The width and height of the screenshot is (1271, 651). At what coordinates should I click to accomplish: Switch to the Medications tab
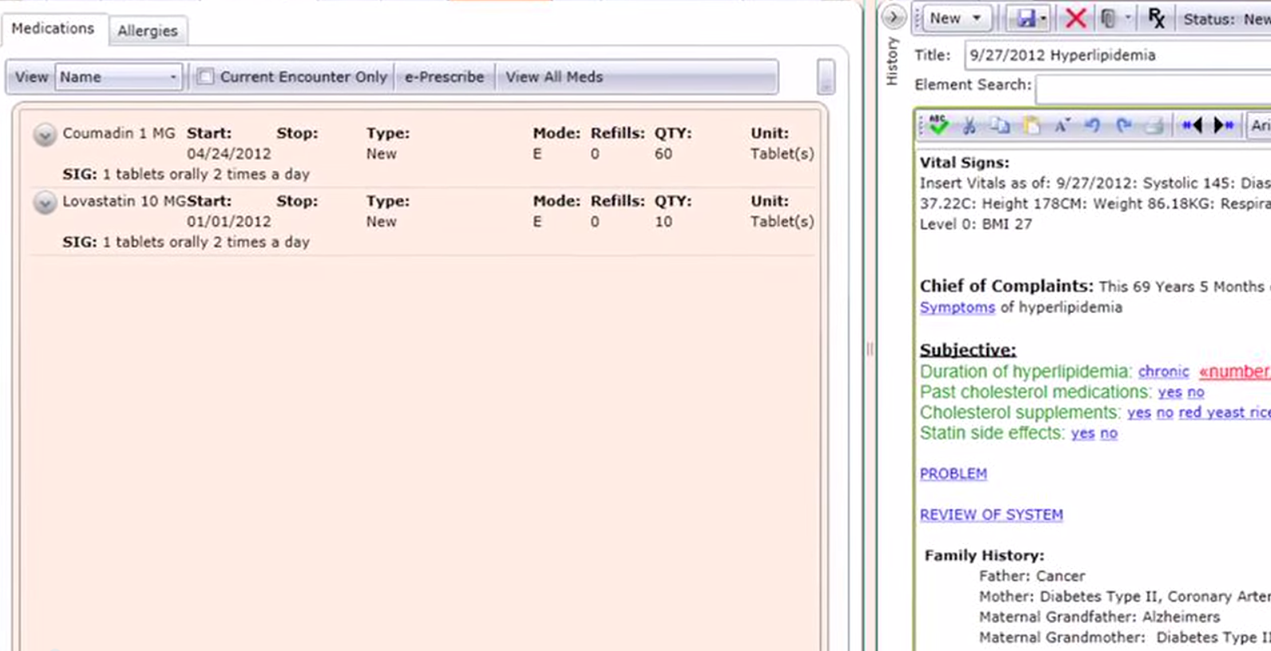click(53, 29)
